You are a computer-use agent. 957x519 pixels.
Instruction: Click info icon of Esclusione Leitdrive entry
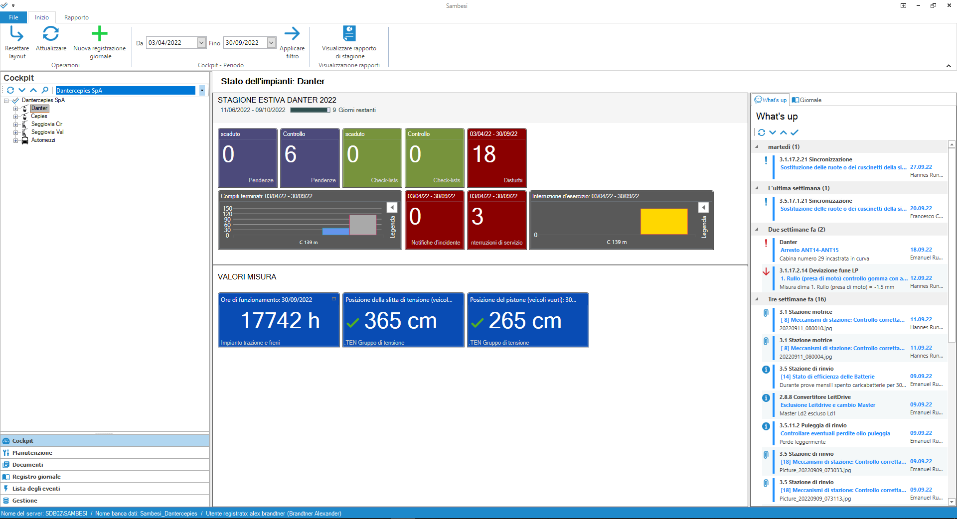[766, 398]
